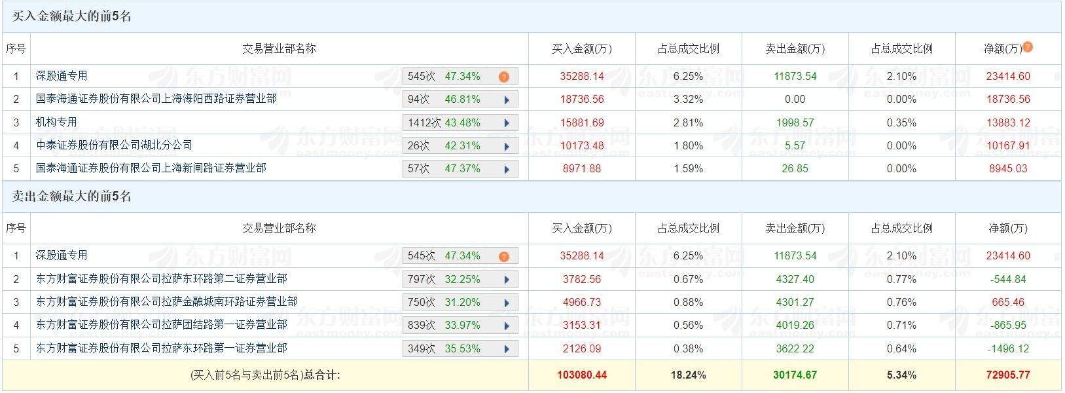Click the 797次 32.25% box
This screenshot has width=1065, height=393.
pyautogui.click(x=460, y=279)
